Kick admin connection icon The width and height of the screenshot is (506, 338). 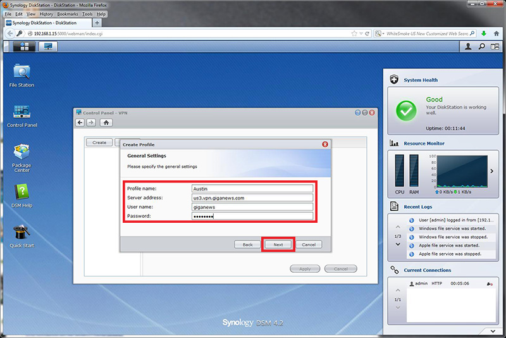(490, 284)
